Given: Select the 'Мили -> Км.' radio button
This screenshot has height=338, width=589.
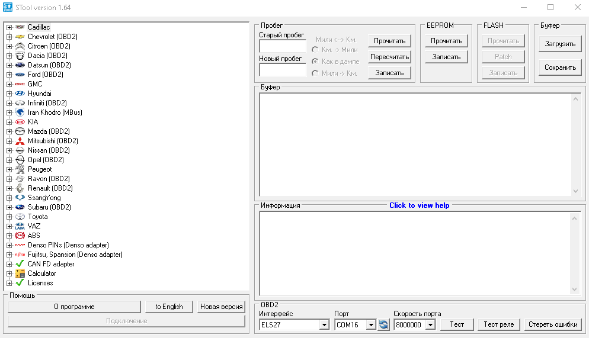Looking at the screenshot, I should coord(315,73).
